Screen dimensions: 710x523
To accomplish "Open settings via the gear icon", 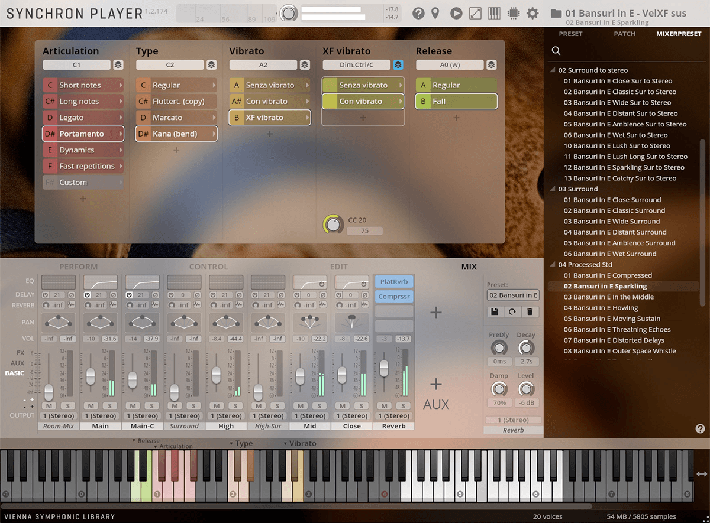I will pyautogui.click(x=532, y=13).
